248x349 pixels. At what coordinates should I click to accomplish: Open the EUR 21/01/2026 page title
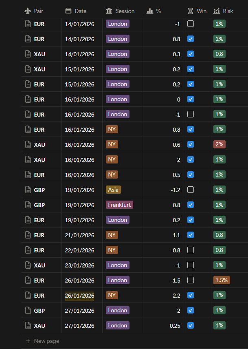tap(39, 235)
